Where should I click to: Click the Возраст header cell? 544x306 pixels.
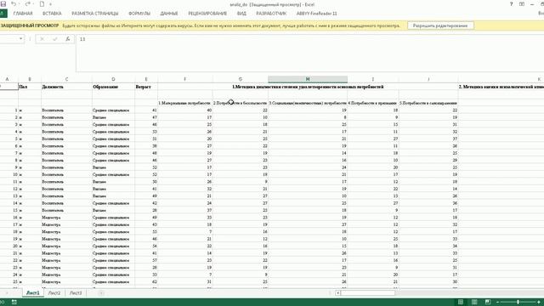146,87
